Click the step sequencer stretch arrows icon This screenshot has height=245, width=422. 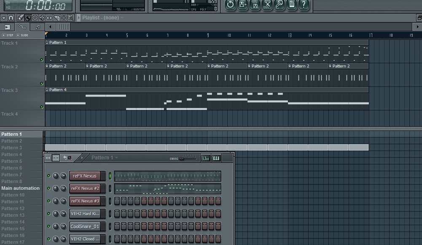coord(48,158)
